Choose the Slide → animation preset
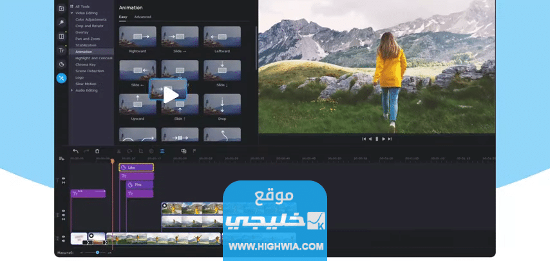 click(x=180, y=37)
